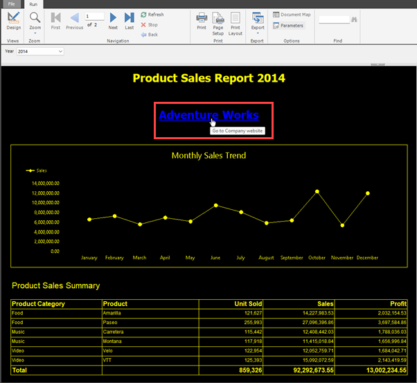Click the Profit column header
This screenshot has height=383, width=417.
pyautogui.click(x=371, y=304)
